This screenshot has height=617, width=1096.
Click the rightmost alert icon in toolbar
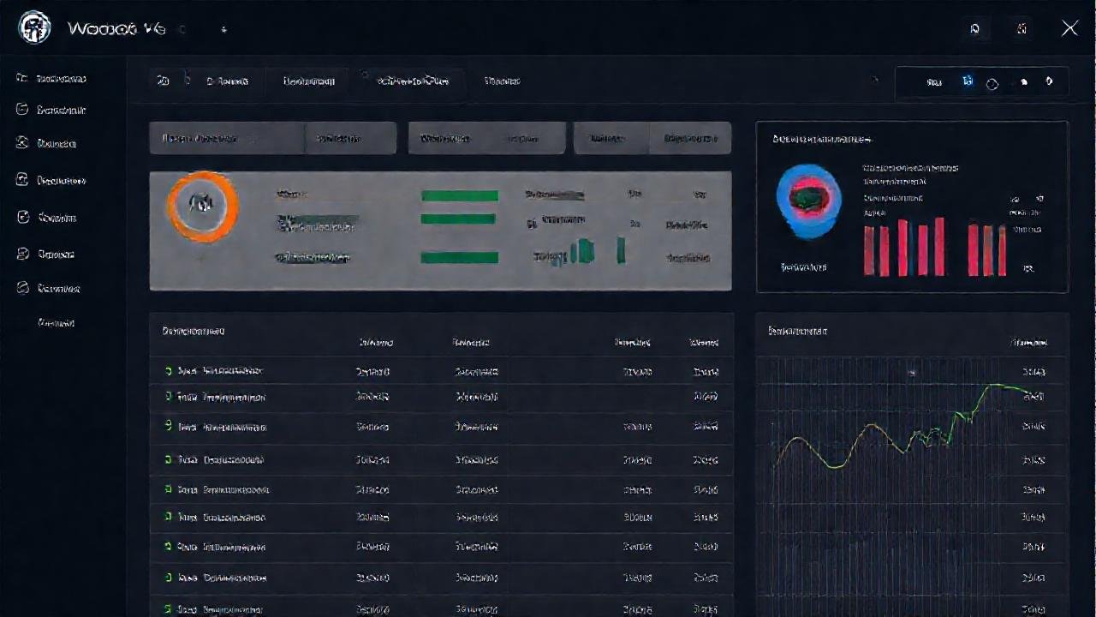click(1049, 81)
